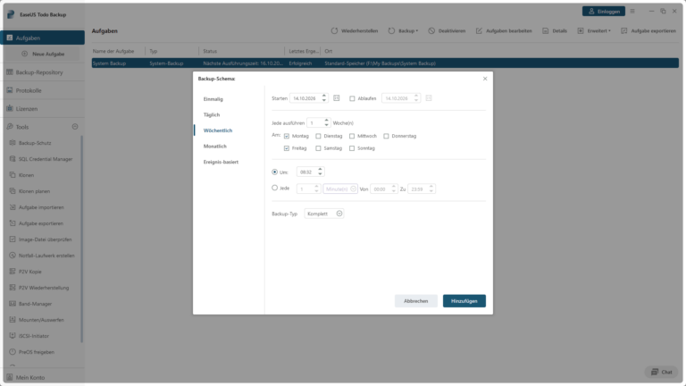Select the System Backup task row
The height and width of the screenshot is (386, 686).
[385, 63]
